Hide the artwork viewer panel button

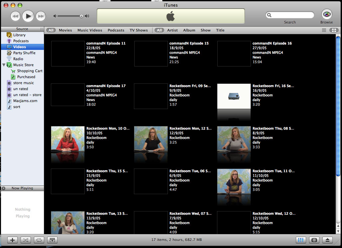click(x=53, y=240)
